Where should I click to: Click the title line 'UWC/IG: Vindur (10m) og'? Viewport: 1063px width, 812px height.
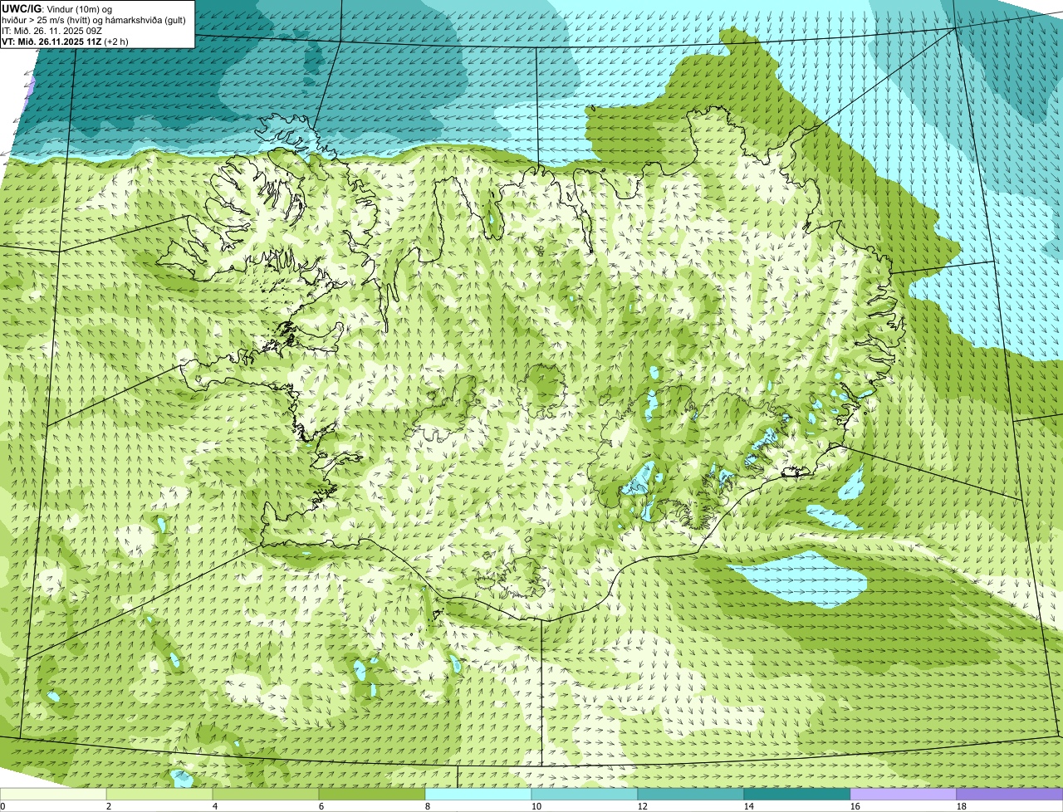57,8
